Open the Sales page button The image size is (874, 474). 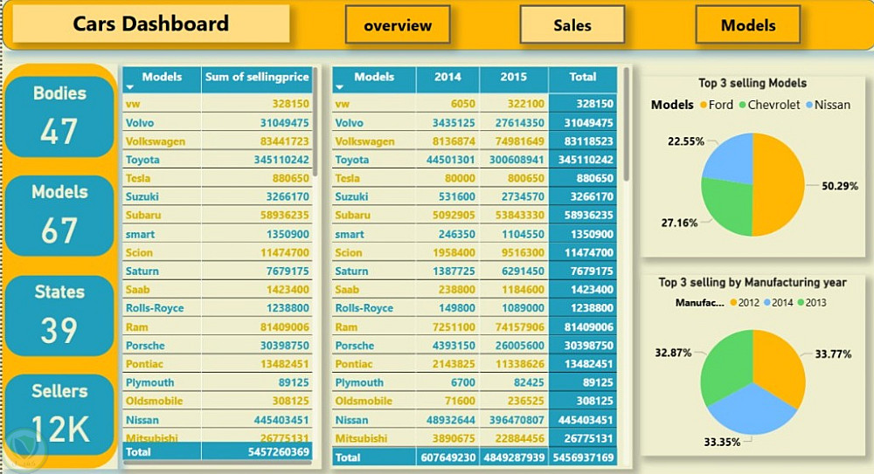pyautogui.click(x=572, y=25)
